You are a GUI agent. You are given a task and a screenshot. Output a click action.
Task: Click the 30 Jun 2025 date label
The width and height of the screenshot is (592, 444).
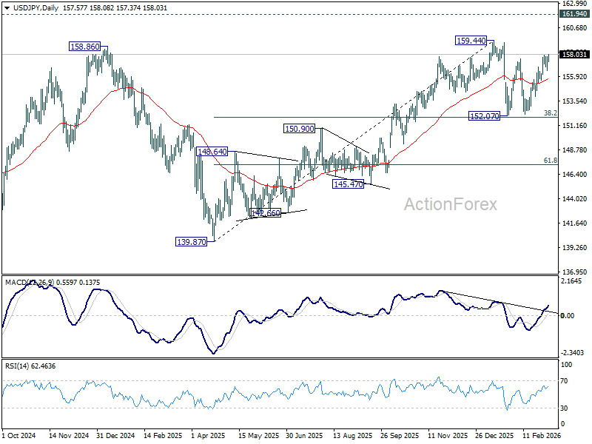[x=304, y=435]
